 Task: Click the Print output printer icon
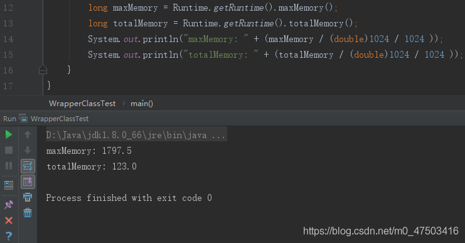coord(28,197)
